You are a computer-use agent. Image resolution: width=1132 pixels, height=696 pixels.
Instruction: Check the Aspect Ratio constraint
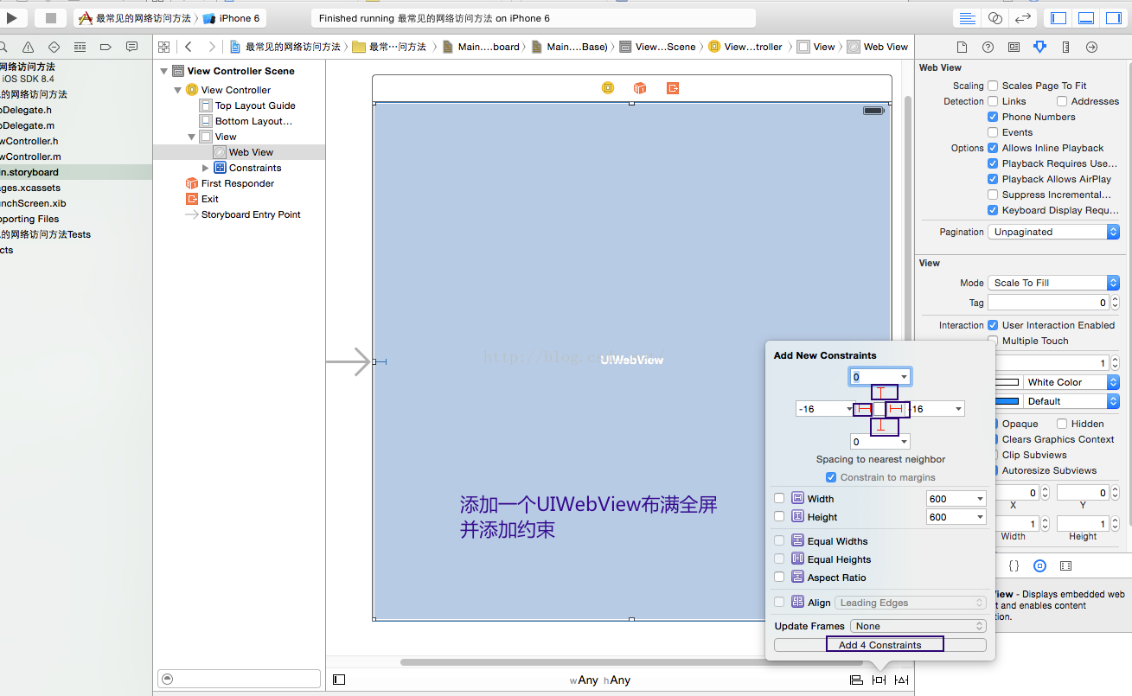[x=779, y=577]
